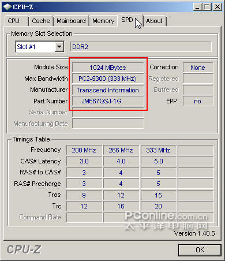Viewport: 225px width, 261px height.
Task: Close the CPU-Z window
Action: coord(217,7)
